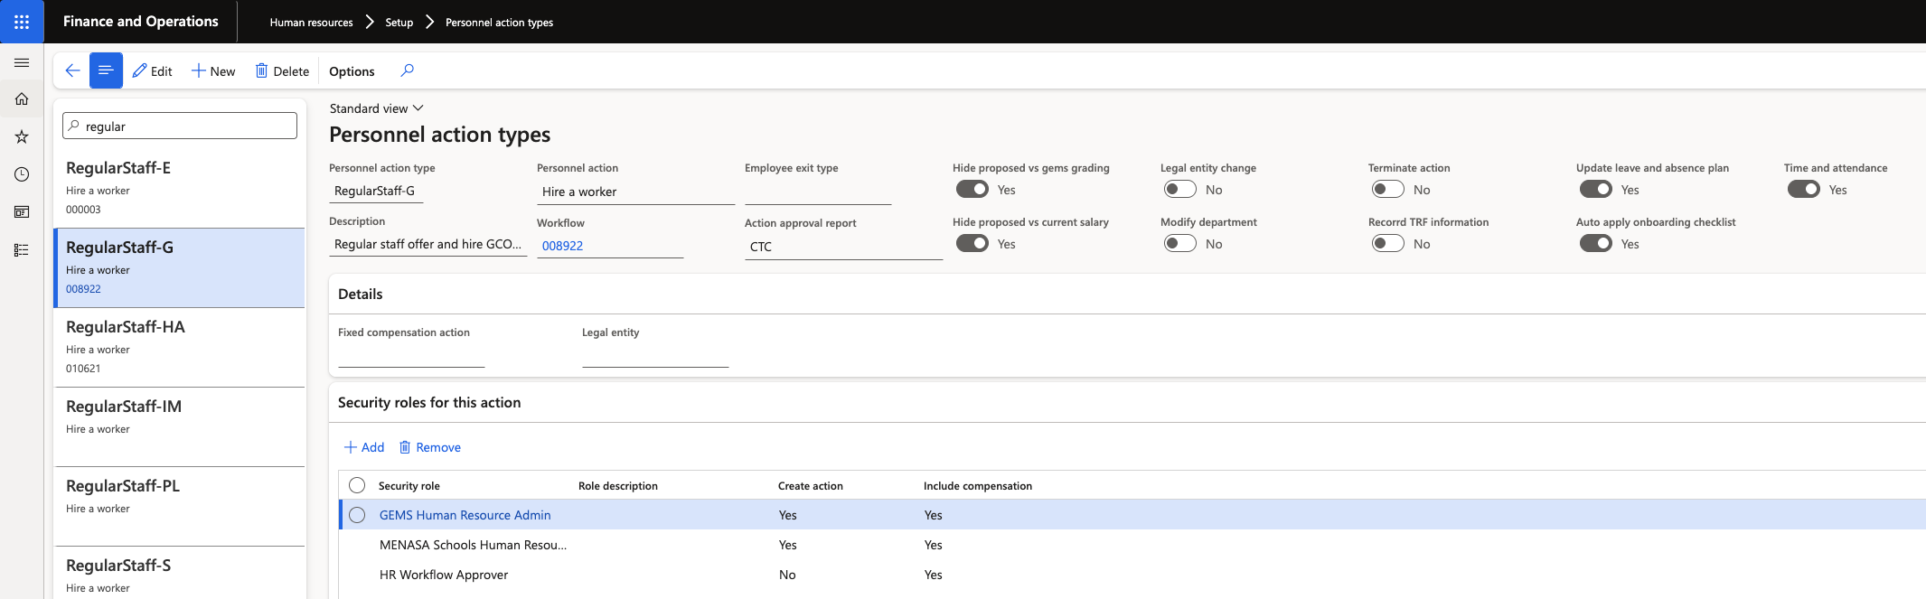Select RegularStaff-HA in the list

[180, 348]
